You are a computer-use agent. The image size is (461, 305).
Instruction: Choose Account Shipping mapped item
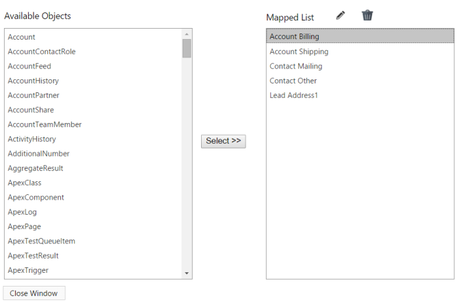[x=360, y=52]
